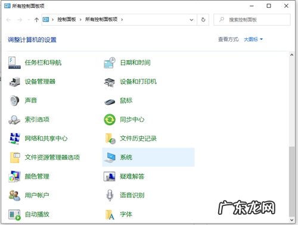Open the 网络和共享中心 icon
298x225 pixels.
coord(14,138)
